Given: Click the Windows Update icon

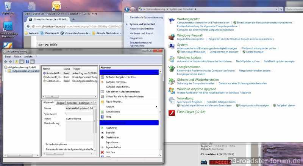Looking at the screenshot, I should click(172, 59).
